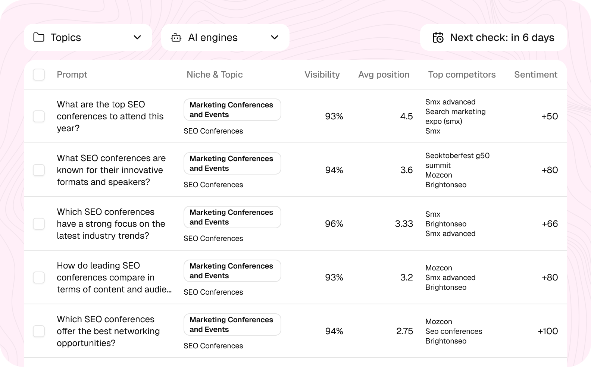Select the Sentiment column header
The image size is (591, 367).
tap(535, 75)
